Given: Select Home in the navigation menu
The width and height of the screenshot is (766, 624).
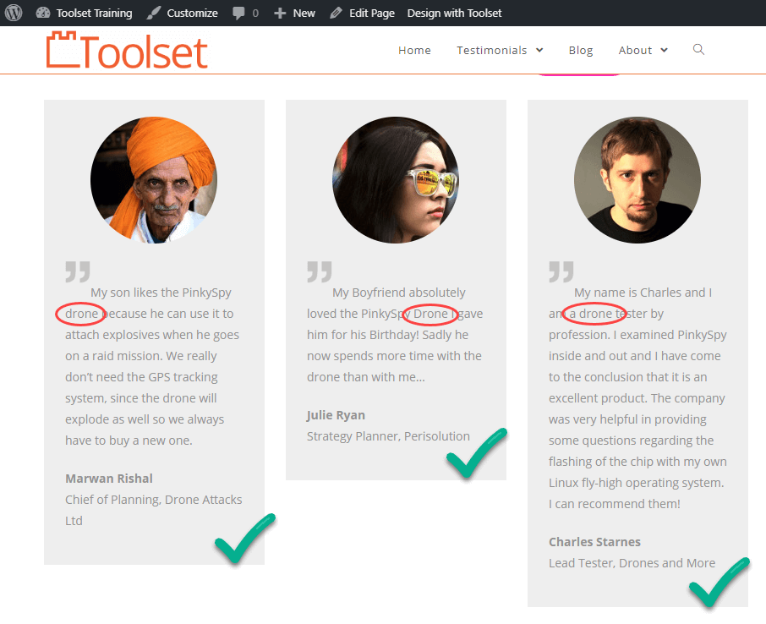Looking at the screenshot, I should tap(414, 50).
